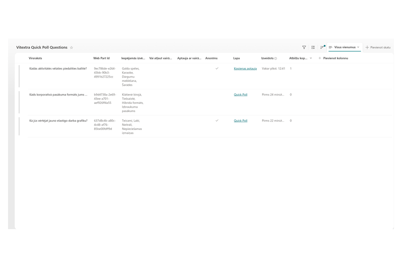Click the group-by icon in toolbar
Viewport: 402px width, 268px height.
coord(313,48)
